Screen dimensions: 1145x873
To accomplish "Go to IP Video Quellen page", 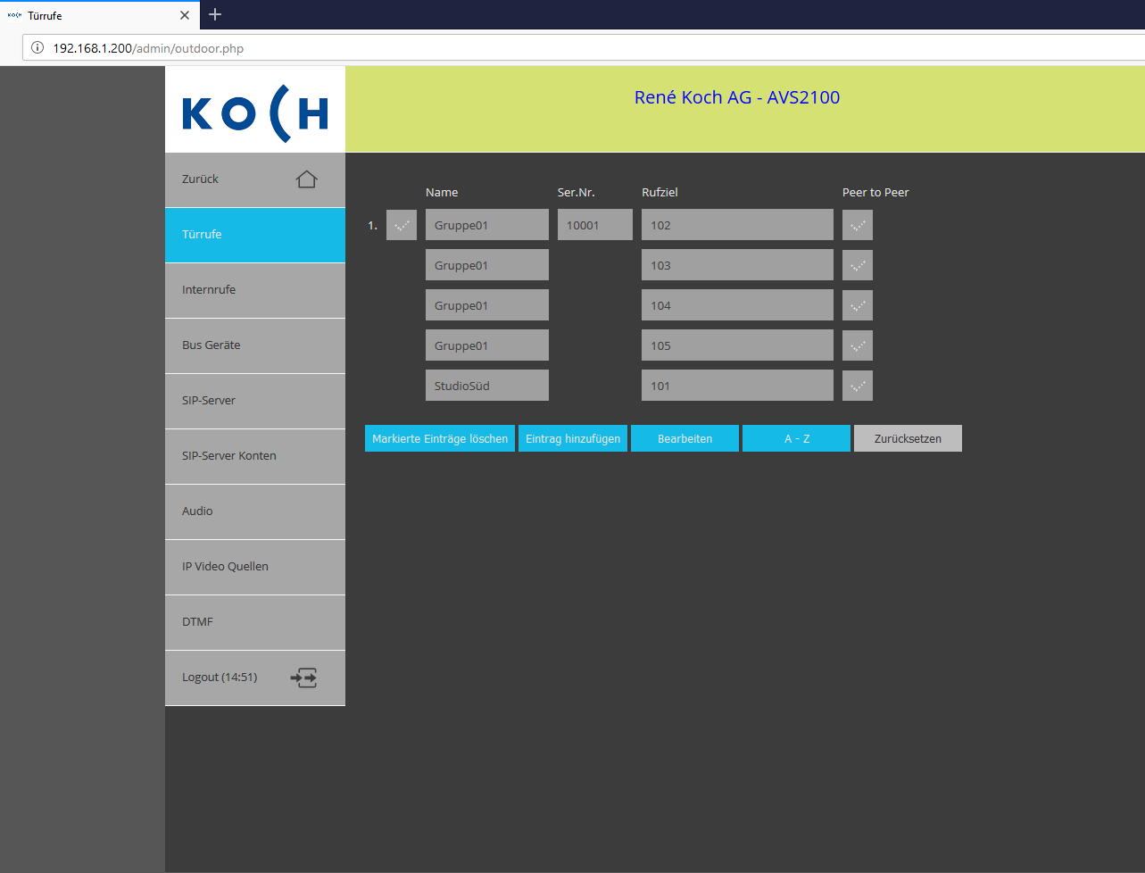I will (255, 567).
